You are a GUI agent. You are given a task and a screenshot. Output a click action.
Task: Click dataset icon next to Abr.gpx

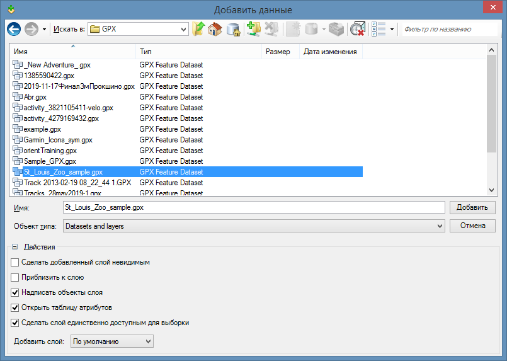click(x=18, y=96)
